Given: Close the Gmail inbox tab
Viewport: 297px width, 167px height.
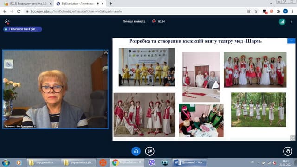Looking at the screenshot, I should 51,4.
